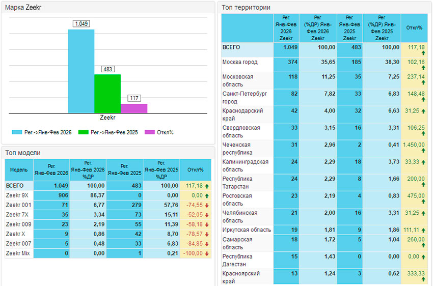433x286 pixels.
Task: Open the Санкт-Петербург город territory row
Action: tap(245, 97)
